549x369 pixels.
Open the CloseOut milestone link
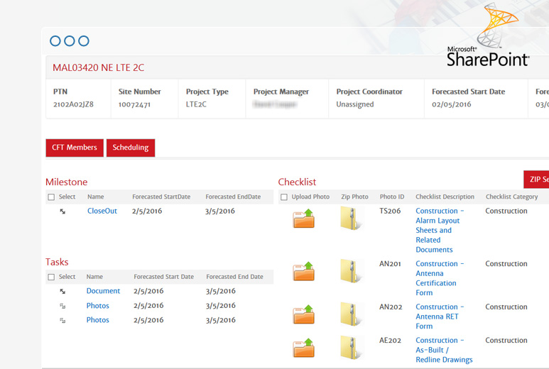(102, 211)
